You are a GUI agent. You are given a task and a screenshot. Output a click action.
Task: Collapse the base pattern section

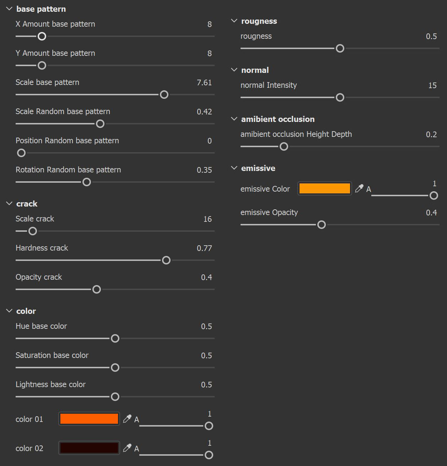pyautogui.click(x=9, y=9)
